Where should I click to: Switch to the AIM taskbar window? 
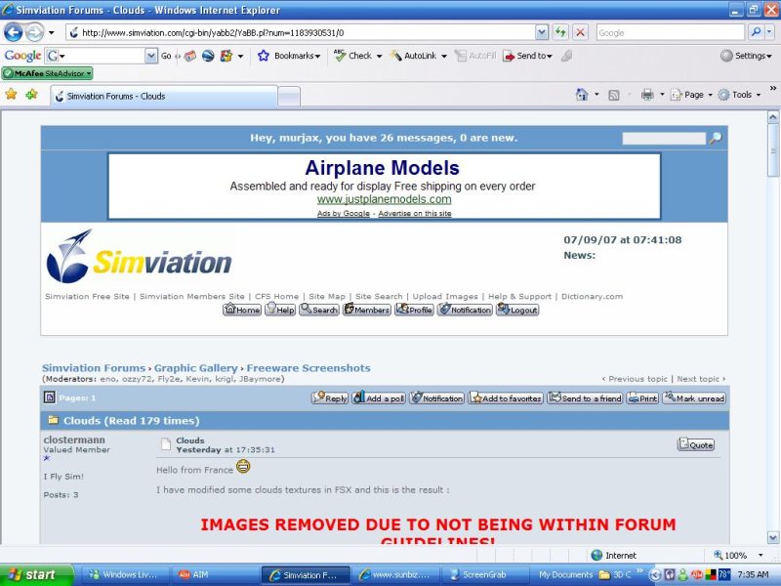[x=214, y=574]
